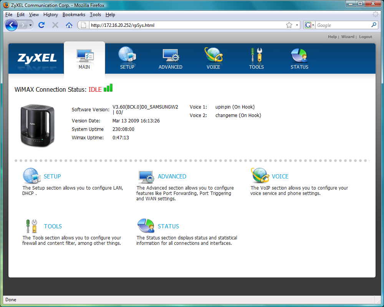Click the STATUS pie-chart icon in lower section
Image resolution: width=384 pixels, height=307 pixels.
pos(146,226)
